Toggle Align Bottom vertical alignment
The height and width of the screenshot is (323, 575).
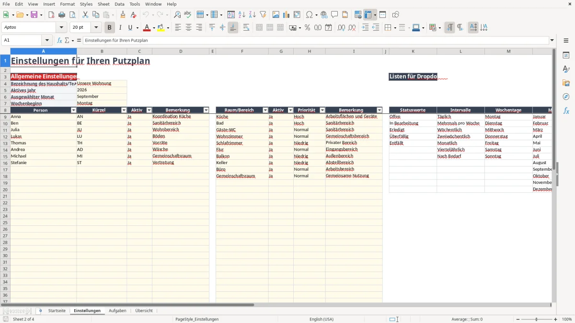click(233, 28)
